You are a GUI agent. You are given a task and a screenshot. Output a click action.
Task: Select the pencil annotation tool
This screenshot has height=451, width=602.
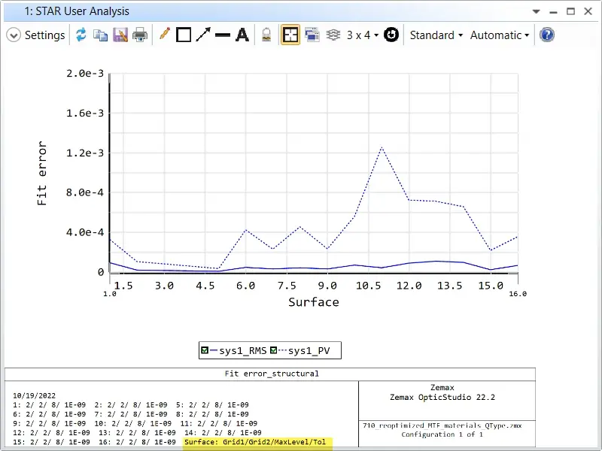(164, 35)
